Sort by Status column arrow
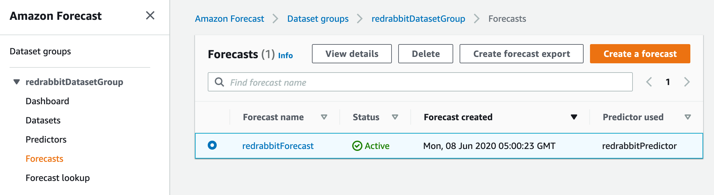The image size is (714, 195). [x=395, y=117]
